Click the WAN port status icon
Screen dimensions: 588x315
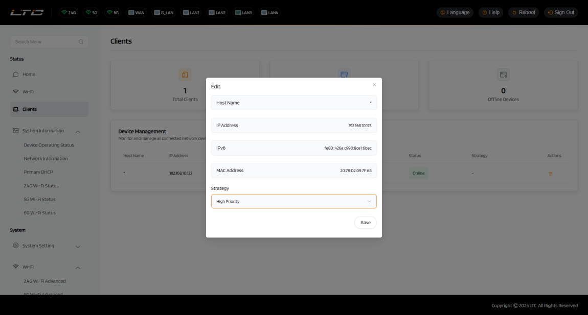tap(136, 12)
